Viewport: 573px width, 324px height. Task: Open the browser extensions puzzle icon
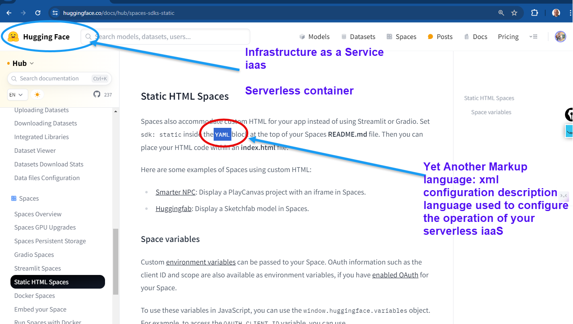pos(534,13)
